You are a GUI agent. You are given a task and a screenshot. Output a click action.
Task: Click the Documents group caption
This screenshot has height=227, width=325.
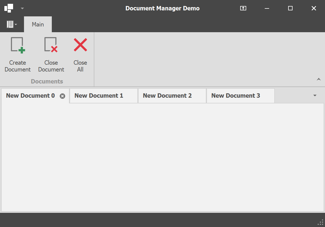47,81
